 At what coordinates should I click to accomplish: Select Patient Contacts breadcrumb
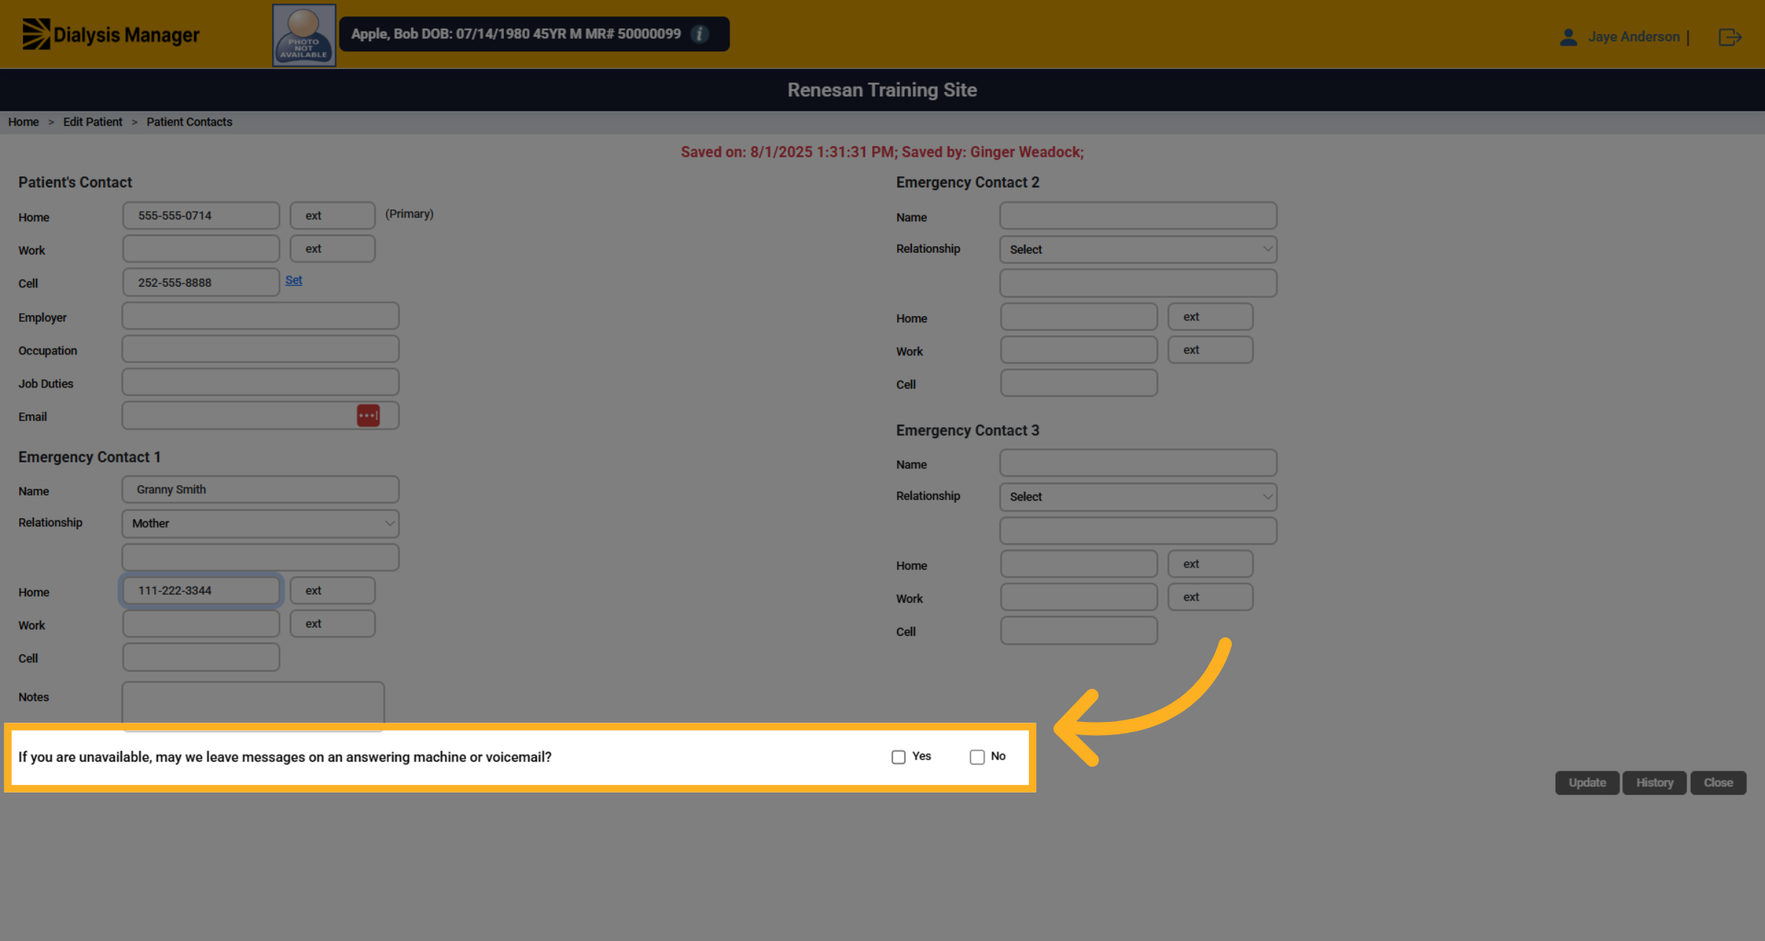point(189,122)
